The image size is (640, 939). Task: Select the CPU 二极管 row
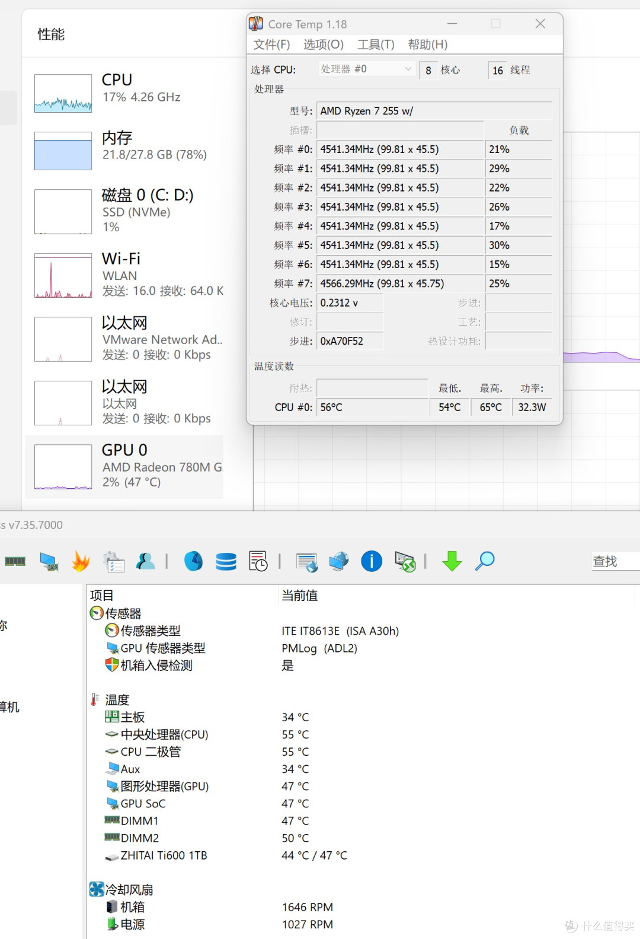tap(151, 752)
